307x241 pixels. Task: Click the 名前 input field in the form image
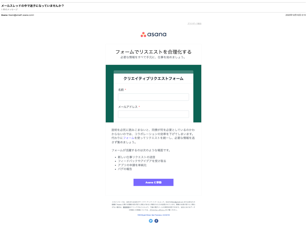point(153,97)
